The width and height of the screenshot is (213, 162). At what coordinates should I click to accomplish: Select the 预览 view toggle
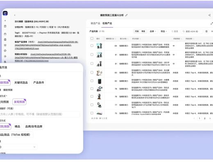pos(143,31)
